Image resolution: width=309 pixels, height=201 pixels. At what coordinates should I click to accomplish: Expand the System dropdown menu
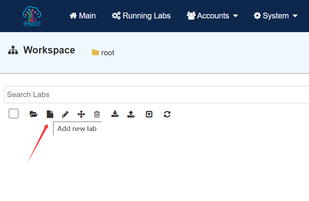coord(276,16)
